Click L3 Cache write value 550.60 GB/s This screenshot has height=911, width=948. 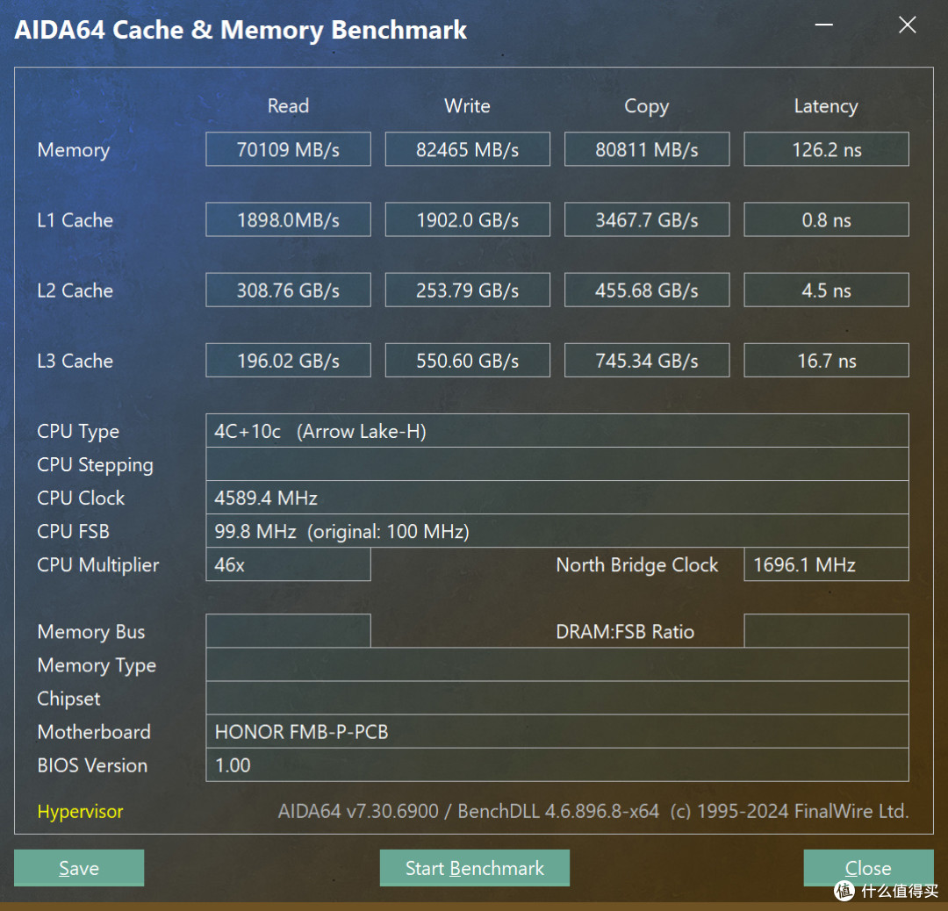point(467,361)
